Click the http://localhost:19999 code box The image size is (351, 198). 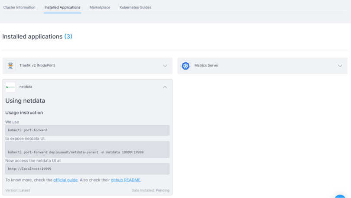point(87,169)
